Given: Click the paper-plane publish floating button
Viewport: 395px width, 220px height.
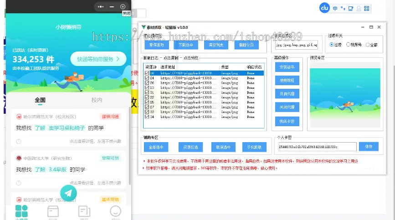Looking at the screenshot, I should click(x=68, y=193).
